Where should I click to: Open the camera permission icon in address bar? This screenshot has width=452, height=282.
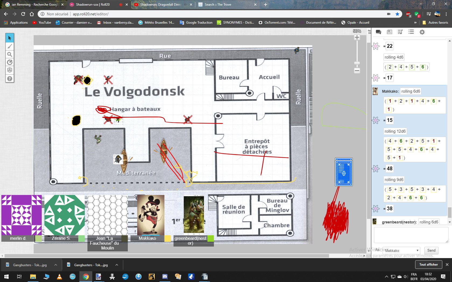click(x=389, y=14)
